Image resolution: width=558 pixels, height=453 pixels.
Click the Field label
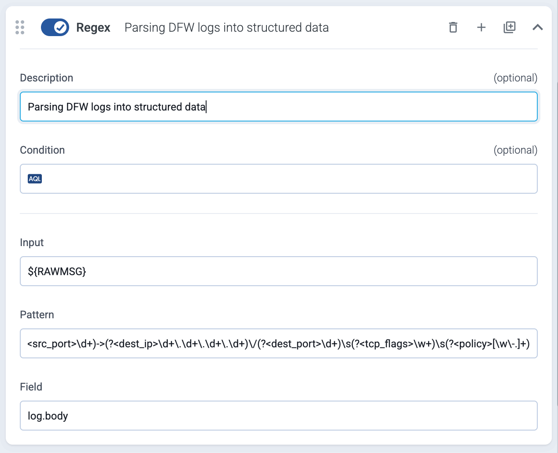point(31,387)
